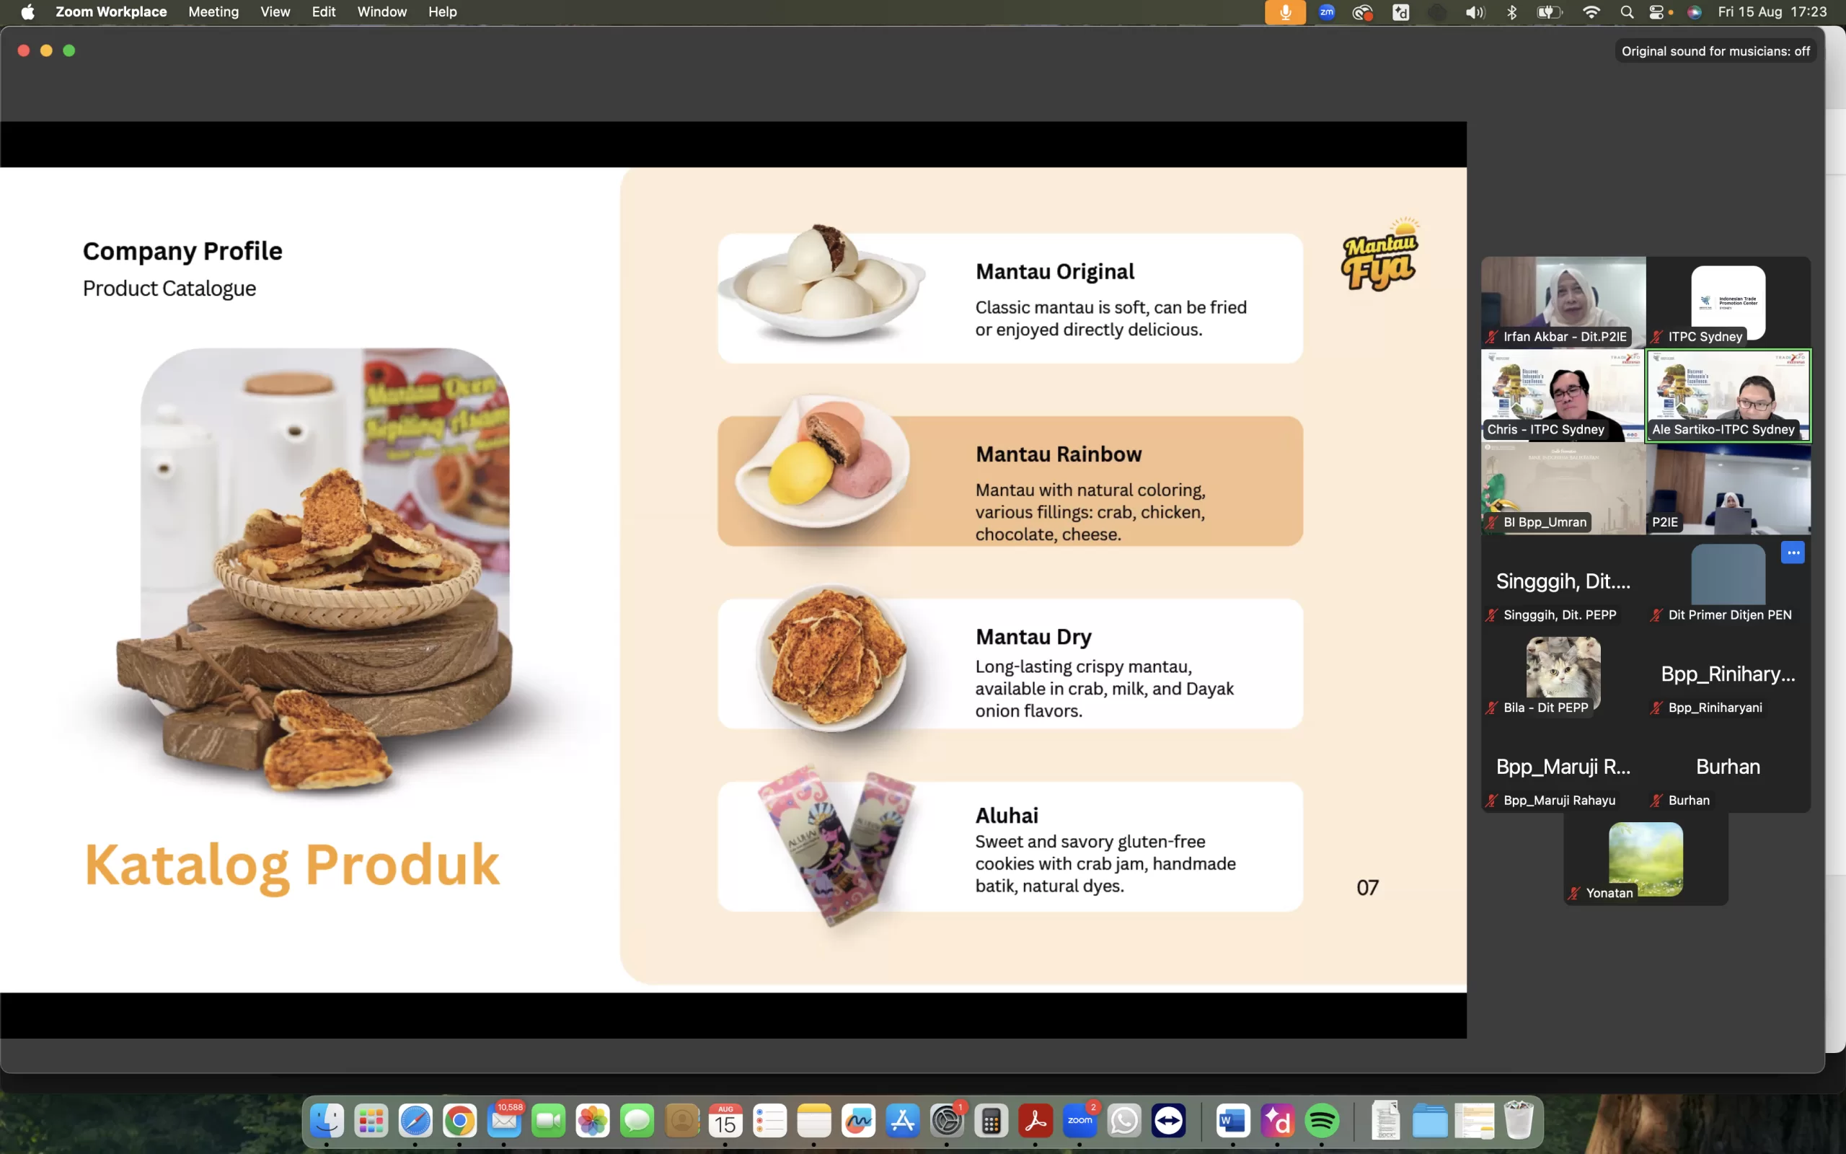
Task: Click the date and time clock
Action: pos(1771,12)
